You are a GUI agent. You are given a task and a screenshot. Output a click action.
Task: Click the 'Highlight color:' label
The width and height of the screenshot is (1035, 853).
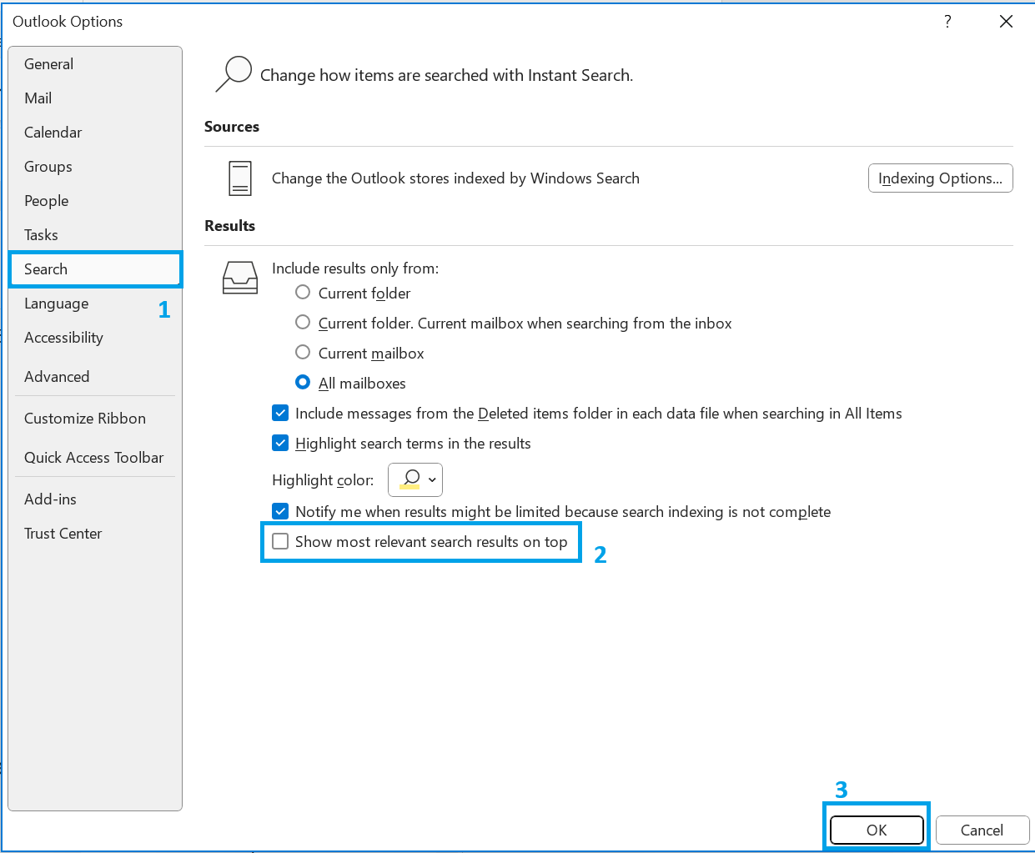click(323, 480)
